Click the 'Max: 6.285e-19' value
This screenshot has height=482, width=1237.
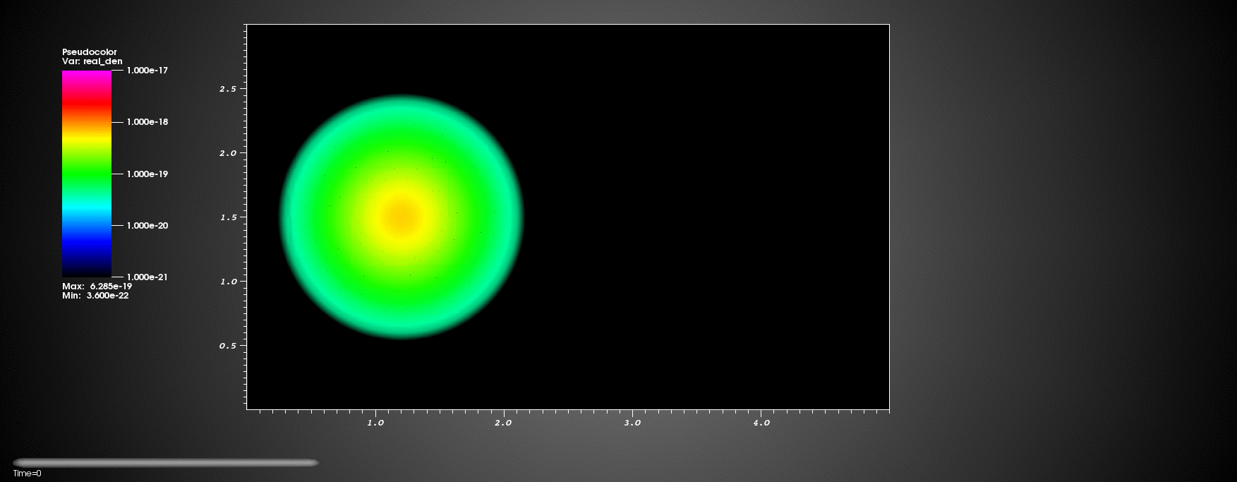tap(97, 287)
